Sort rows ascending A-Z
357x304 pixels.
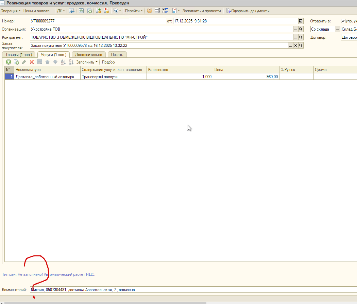coord(63,62)
